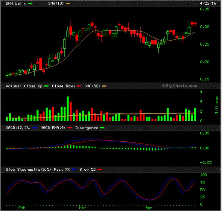Click the 50 stochastic axis label

click(202, 190)
